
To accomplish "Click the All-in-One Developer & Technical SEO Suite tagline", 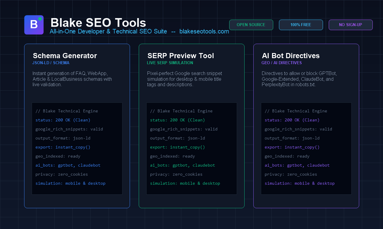I will click(108, 31).
